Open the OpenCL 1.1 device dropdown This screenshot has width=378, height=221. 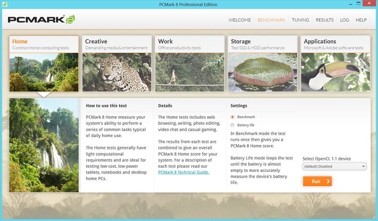click(x=334, y=167)
